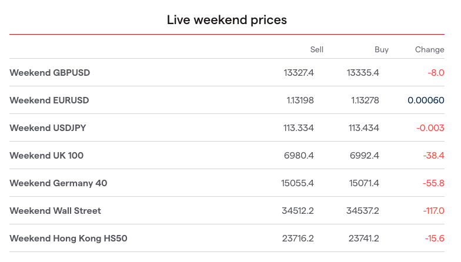This screenshot has width=461, height=262.
Task: Open the Weekend UK 100 market
Action: coord(46,156)
